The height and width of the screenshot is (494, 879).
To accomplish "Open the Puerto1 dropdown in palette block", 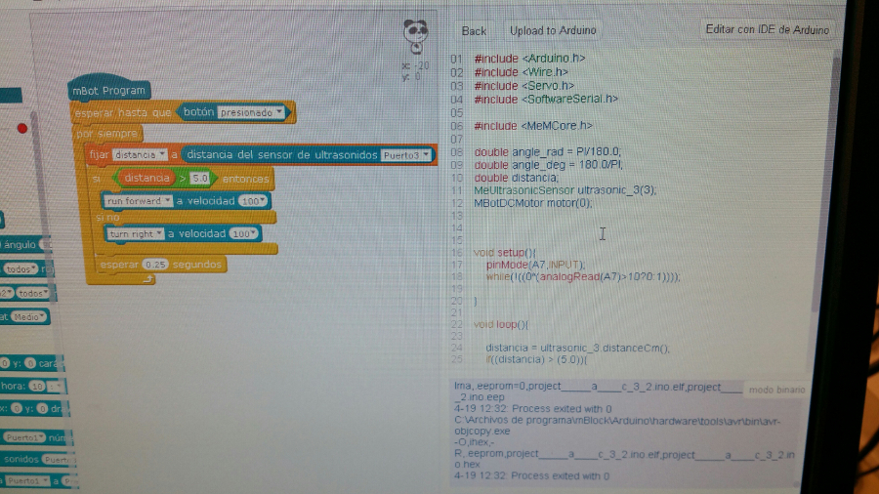I will (23, 437).
